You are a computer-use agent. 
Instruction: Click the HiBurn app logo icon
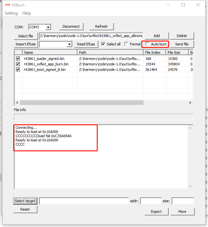8,5
